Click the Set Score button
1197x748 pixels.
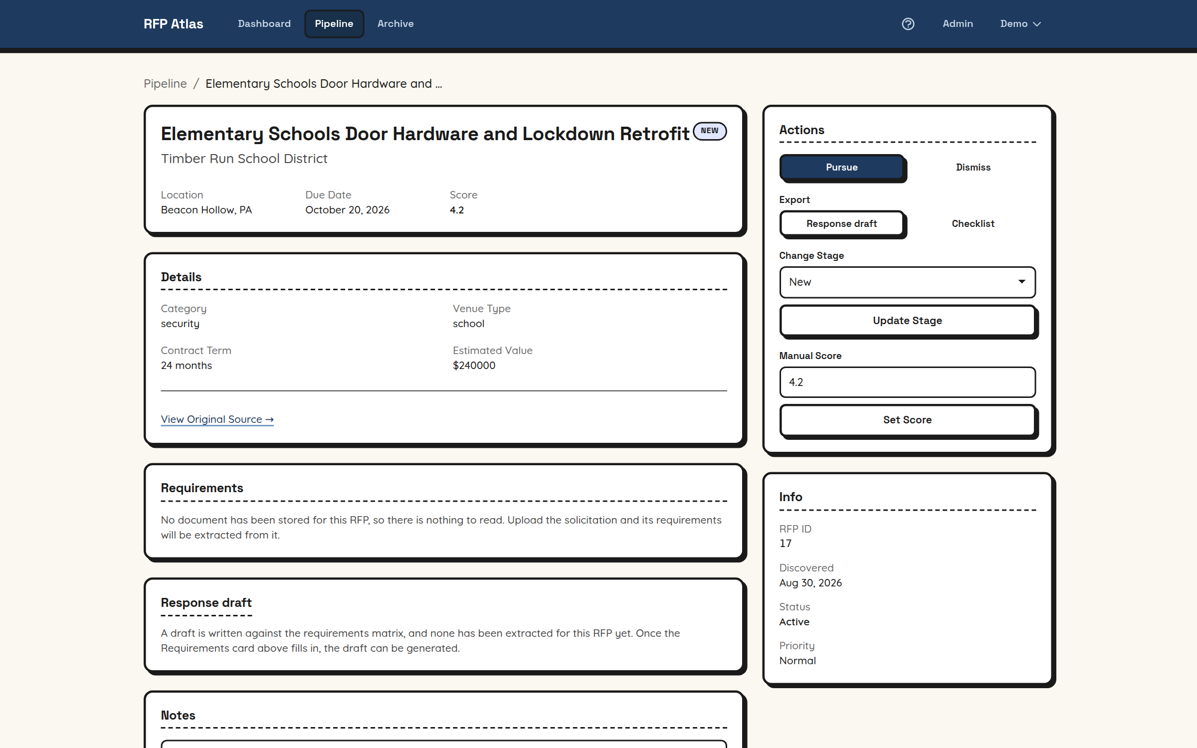click(907, 420)
